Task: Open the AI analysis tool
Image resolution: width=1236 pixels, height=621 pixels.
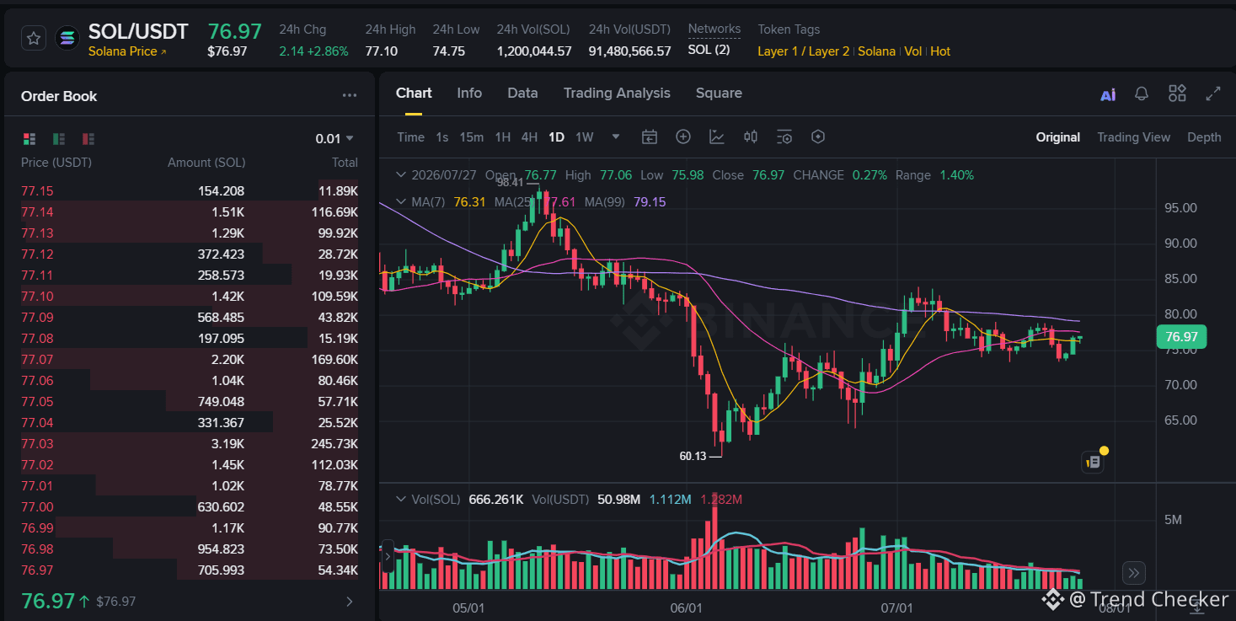Action: tap(1108, 94)
